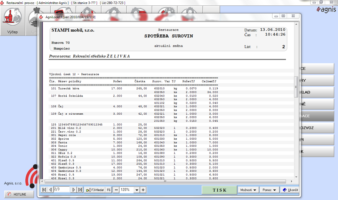Click the STAMPI mobil, s.r.o. heading
338x200 pixels.
pyautogui.click(x=73, y=30)
